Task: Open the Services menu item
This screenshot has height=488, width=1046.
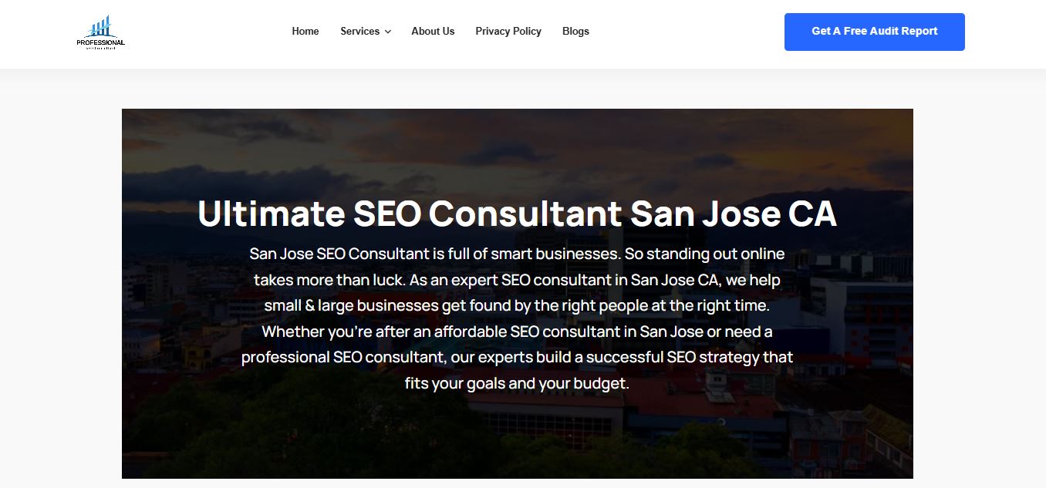Action: tap(359, 32)
